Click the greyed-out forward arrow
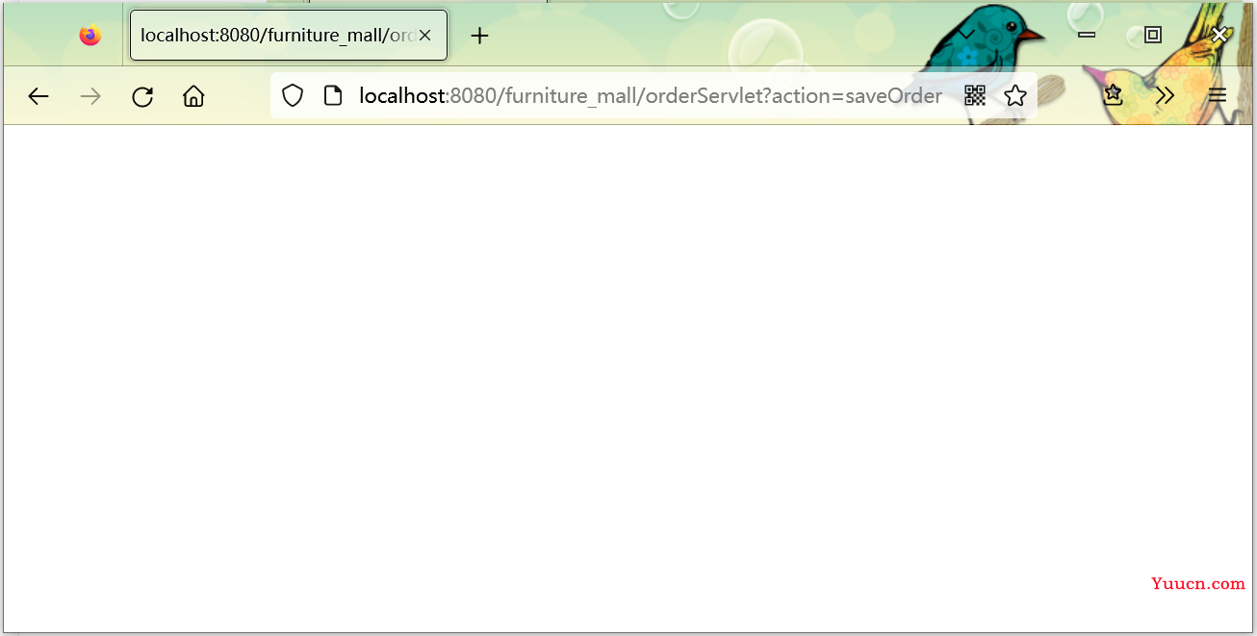 click(x=90, y=96)
